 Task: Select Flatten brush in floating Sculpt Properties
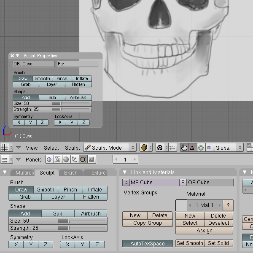[78, 84]
